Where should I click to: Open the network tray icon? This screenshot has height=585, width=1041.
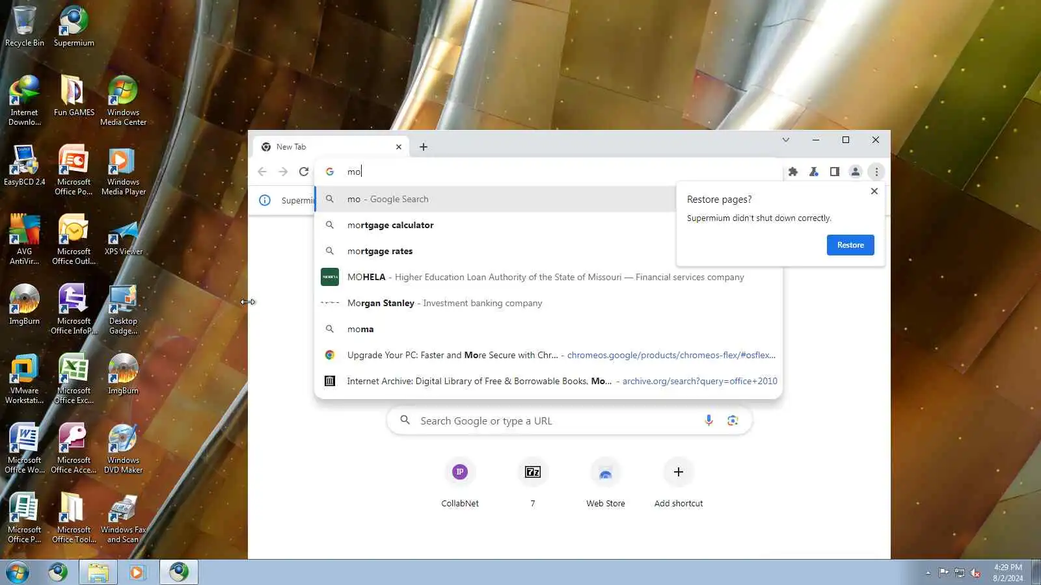(960, 573)
